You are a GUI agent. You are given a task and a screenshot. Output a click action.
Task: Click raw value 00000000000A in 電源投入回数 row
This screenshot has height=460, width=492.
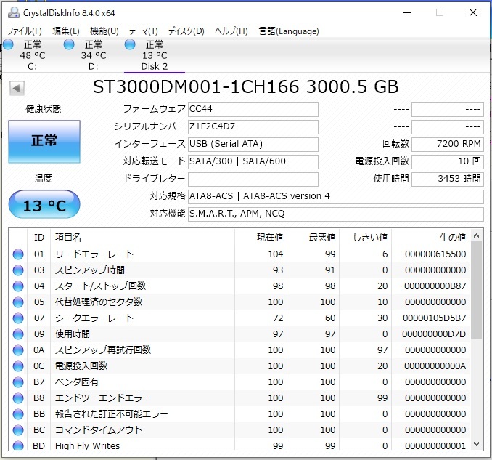tap(435, 366)
